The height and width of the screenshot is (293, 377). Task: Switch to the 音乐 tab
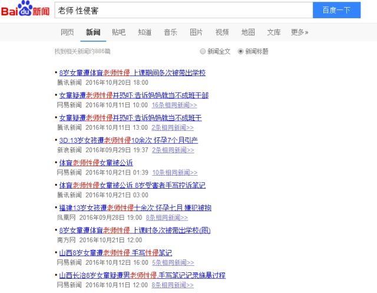click(170, 32)
